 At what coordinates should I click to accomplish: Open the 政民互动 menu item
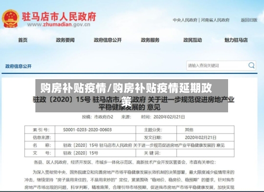pyautogui.click(x=193, y=40)
